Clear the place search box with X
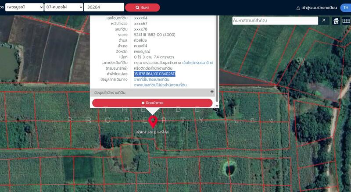351x192 pixels. click(324, 20)
